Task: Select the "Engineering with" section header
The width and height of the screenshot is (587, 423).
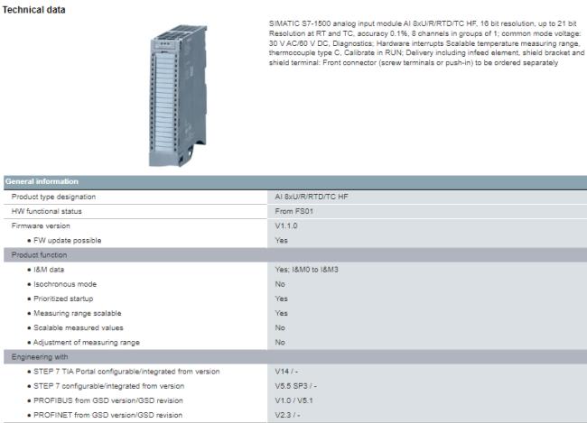Action: (38, 356)
